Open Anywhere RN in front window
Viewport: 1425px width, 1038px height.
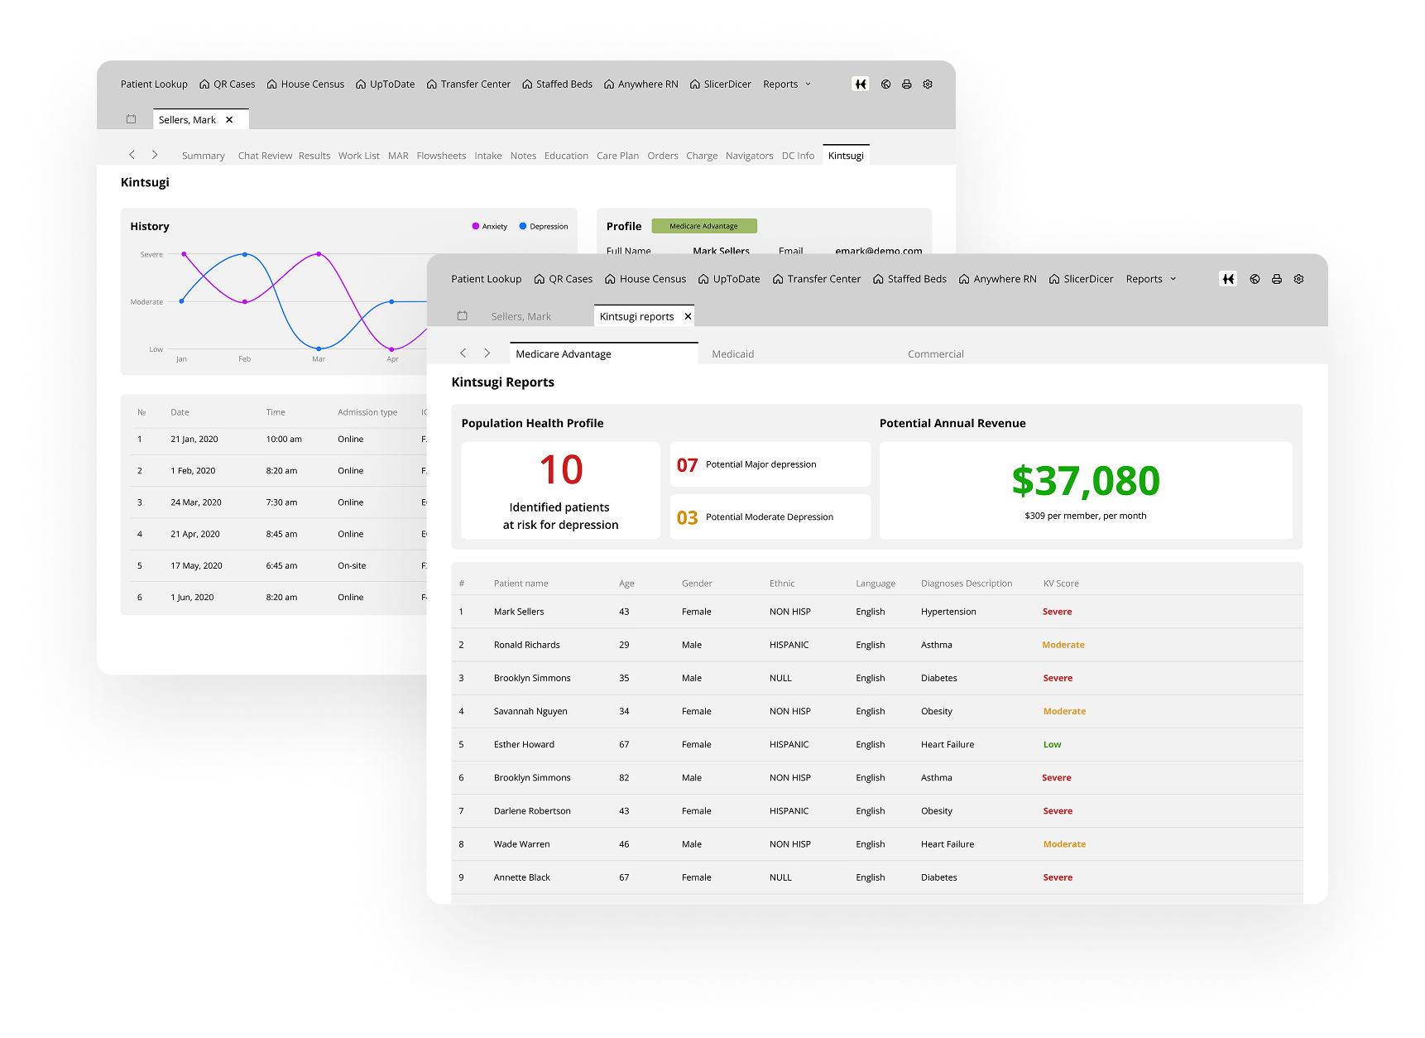click(x=998, y=279)
